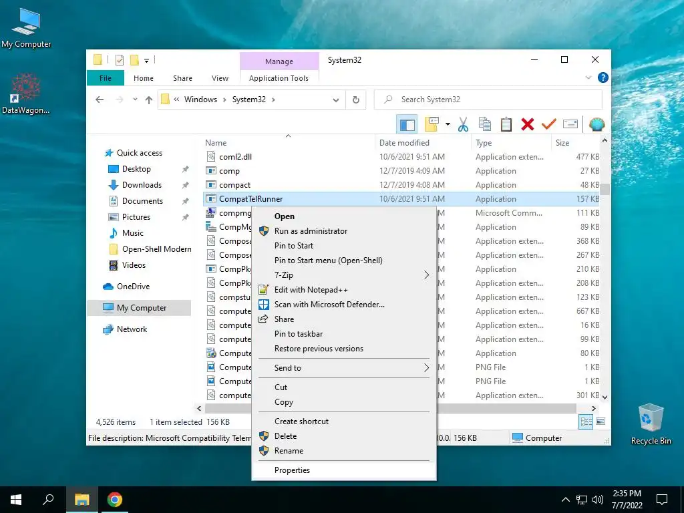Open the Application Tools tab

pyautogui.click(x=279, y=78)
